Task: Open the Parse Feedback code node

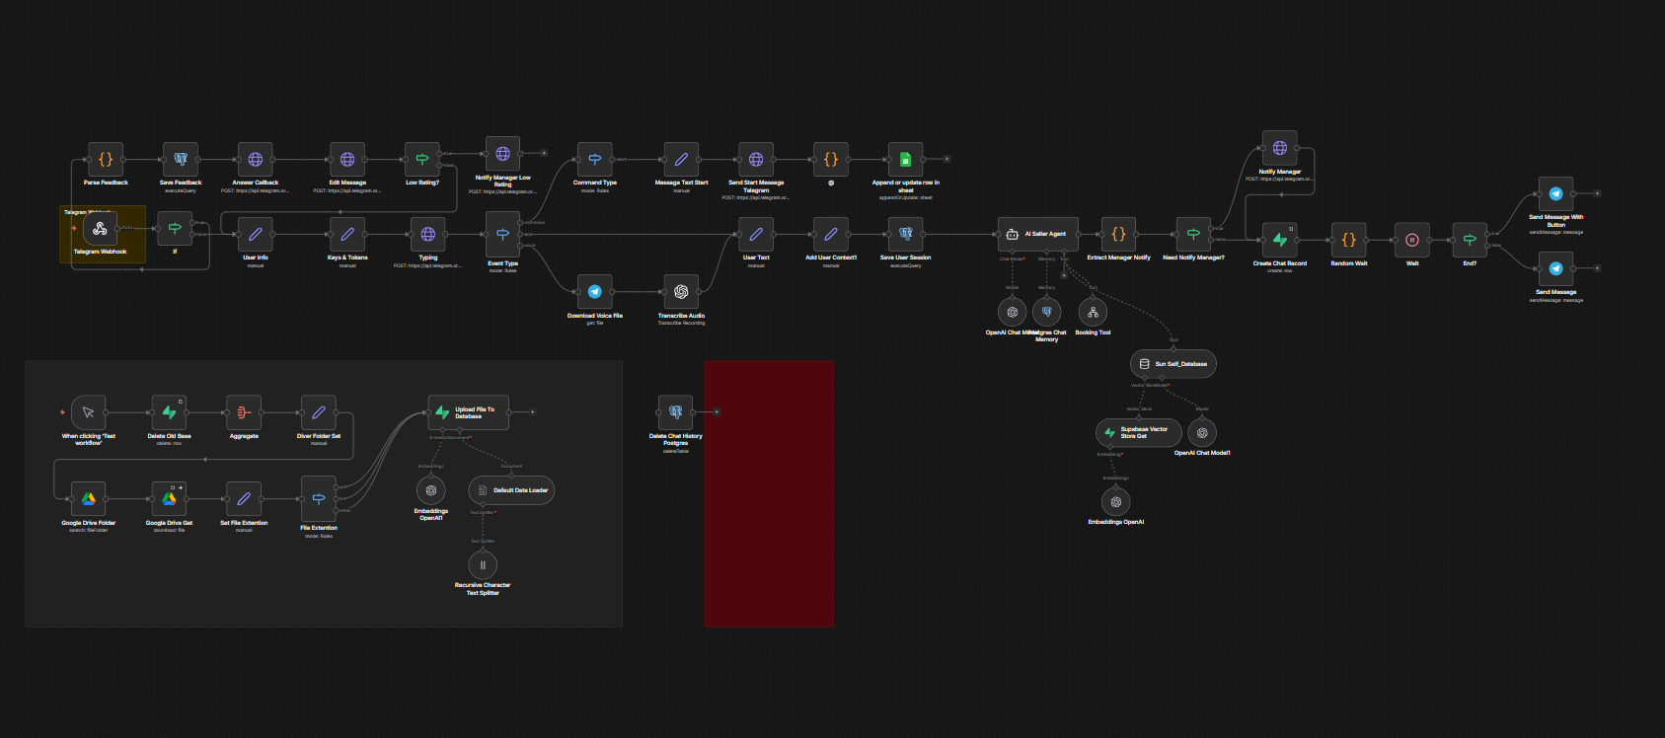Action: pyautogui.click(x=106, y=159)
